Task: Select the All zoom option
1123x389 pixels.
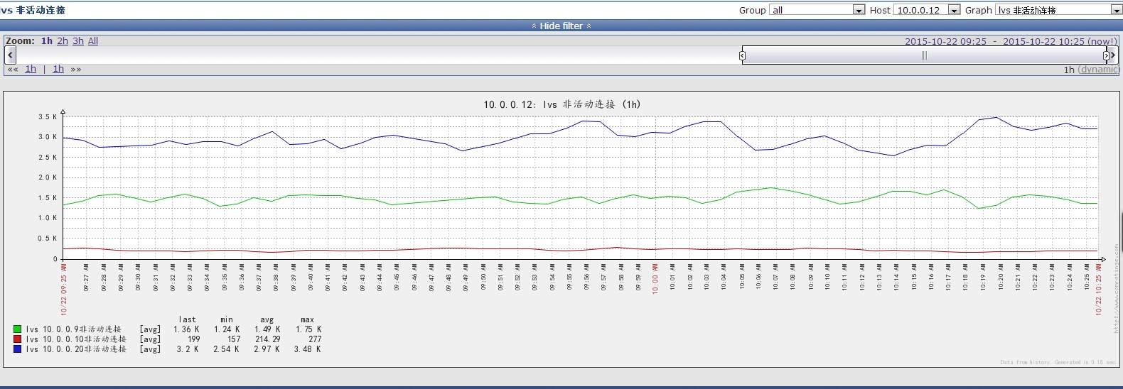Action: click(93, 41)
